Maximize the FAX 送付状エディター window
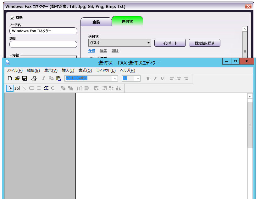This screenshot has height=199, width=260. tap(235, 61)
